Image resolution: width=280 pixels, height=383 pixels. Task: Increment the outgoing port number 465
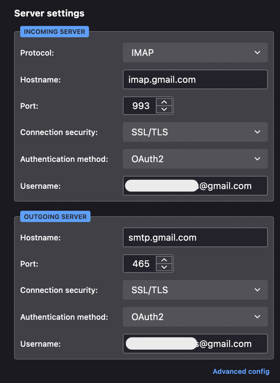[164, 260]
